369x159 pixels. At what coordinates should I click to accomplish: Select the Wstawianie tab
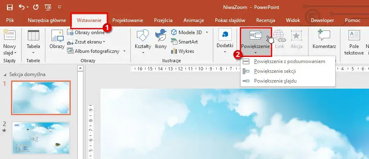tap(89, 20)
